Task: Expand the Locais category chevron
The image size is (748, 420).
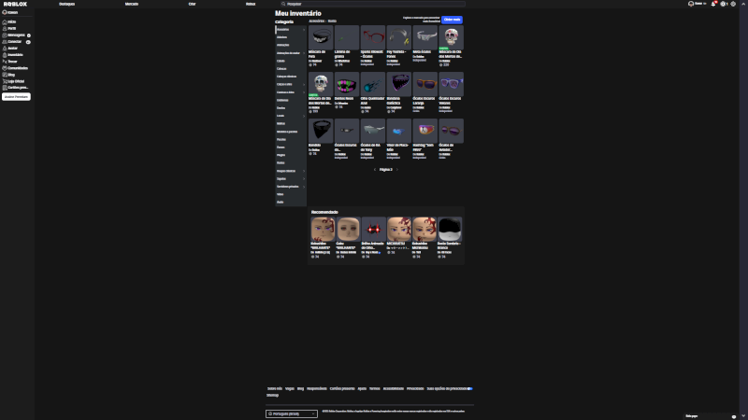Action: (x=304, y=116)
